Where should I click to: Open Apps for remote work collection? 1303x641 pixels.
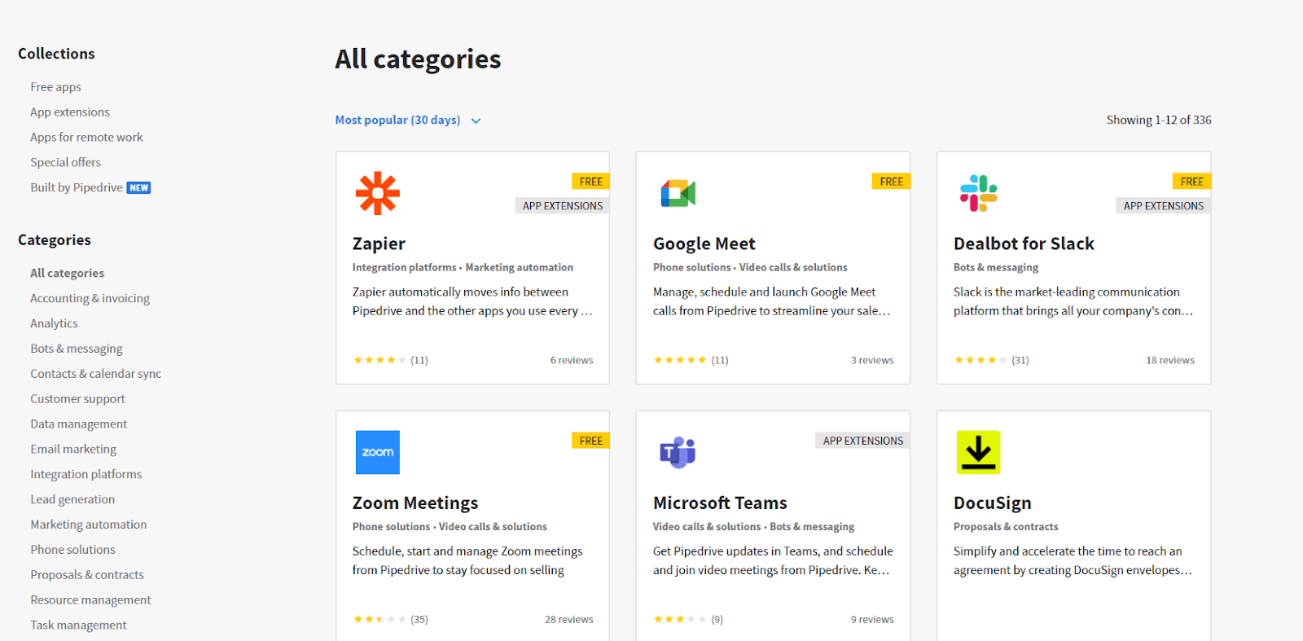[86, 137]
